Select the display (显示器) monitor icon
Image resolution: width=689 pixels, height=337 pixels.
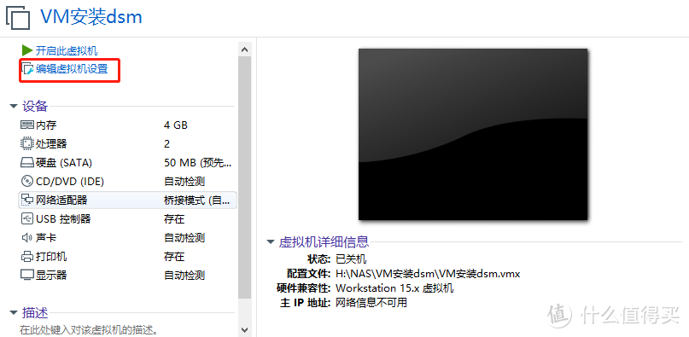tap(27, 276)
